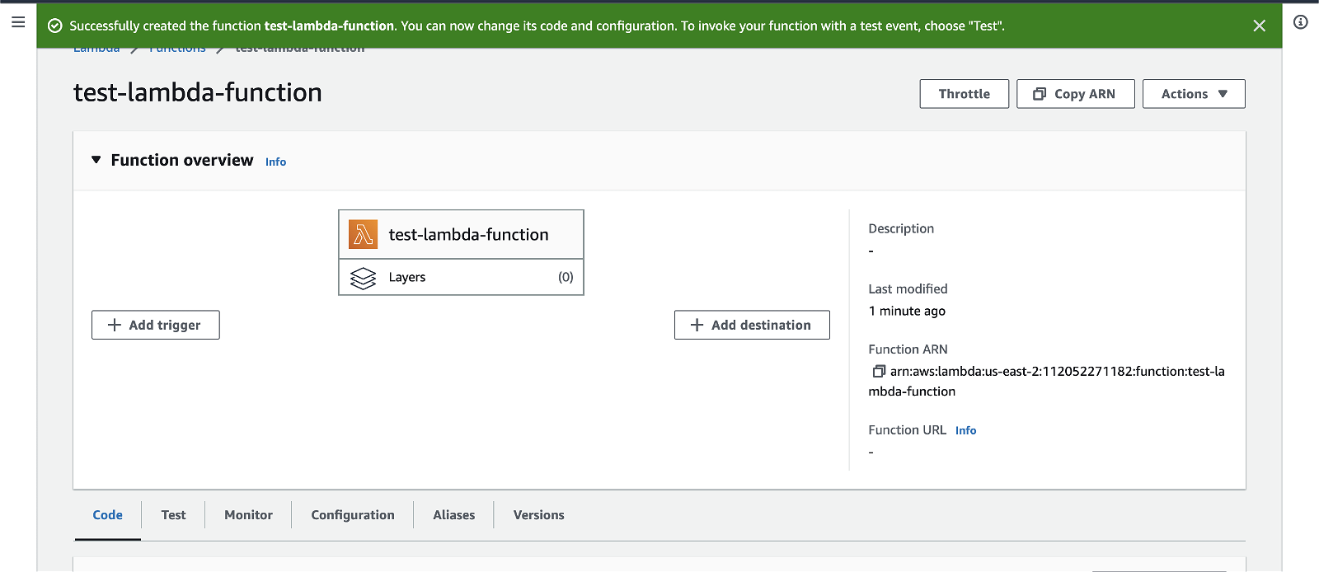
Task: Go to the Configuration tab
Action: tap(352, 515)
